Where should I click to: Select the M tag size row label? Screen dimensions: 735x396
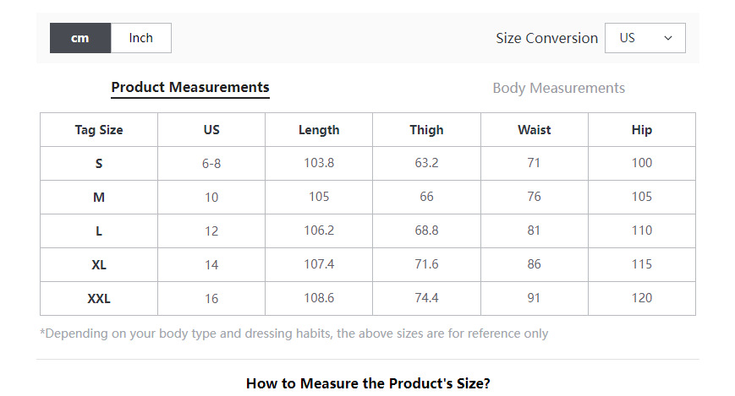(x=99, y=198)
